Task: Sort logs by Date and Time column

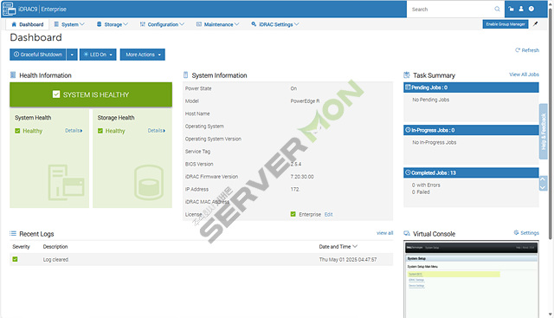Action: click(x=338, y=247)
